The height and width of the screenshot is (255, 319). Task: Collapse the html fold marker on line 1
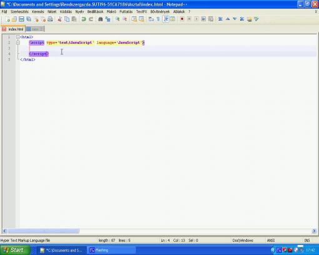[18, 37]
